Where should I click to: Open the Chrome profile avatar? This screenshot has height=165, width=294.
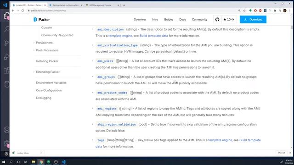point(285,11)
